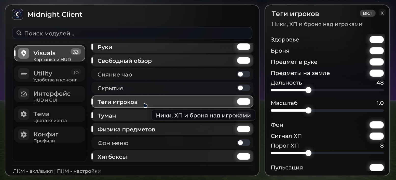Image resolution: width=396 pixels, height=180 pixels.
Task: Click the Visuals module count badge 33
Action: pos(76,52)
